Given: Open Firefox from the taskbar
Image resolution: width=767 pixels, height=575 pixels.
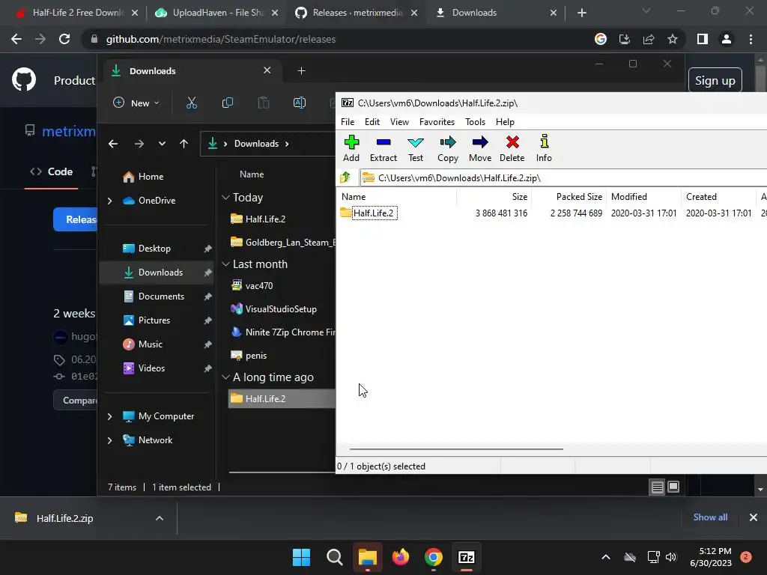Looking at the screenshot, I should 401,557.
